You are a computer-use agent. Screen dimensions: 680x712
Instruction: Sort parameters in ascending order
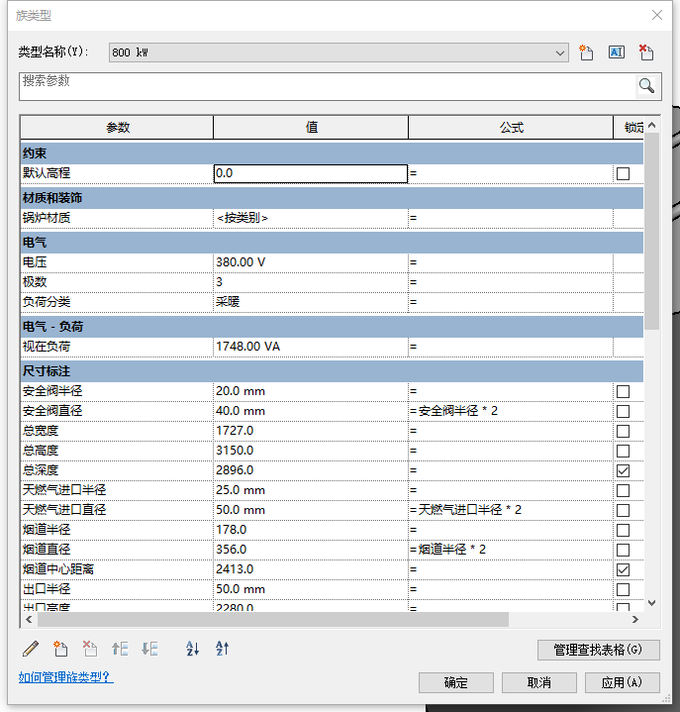(193, 649)
